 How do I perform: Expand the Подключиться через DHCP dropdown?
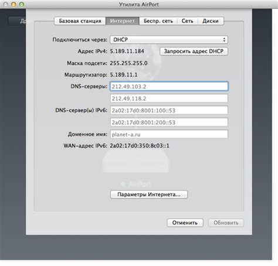coord(169,40)
